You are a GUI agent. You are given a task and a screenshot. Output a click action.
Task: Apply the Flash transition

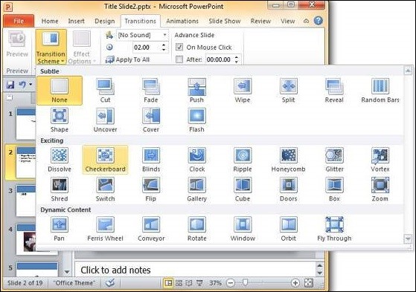196,120
